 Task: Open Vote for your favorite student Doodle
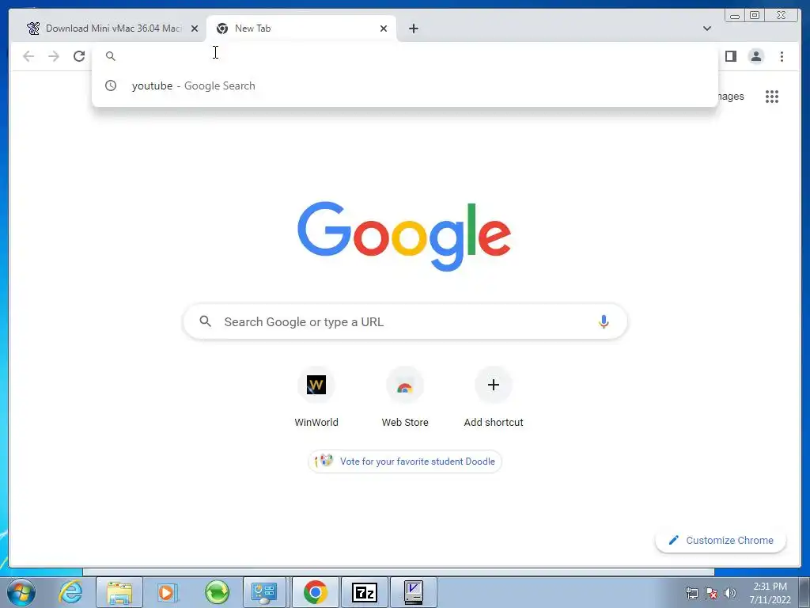tap(405, 462)
